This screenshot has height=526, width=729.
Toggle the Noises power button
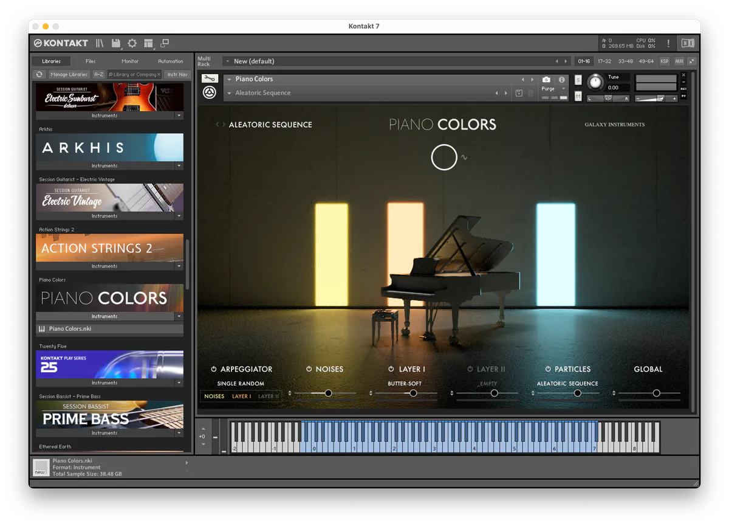tap(309, 369)
